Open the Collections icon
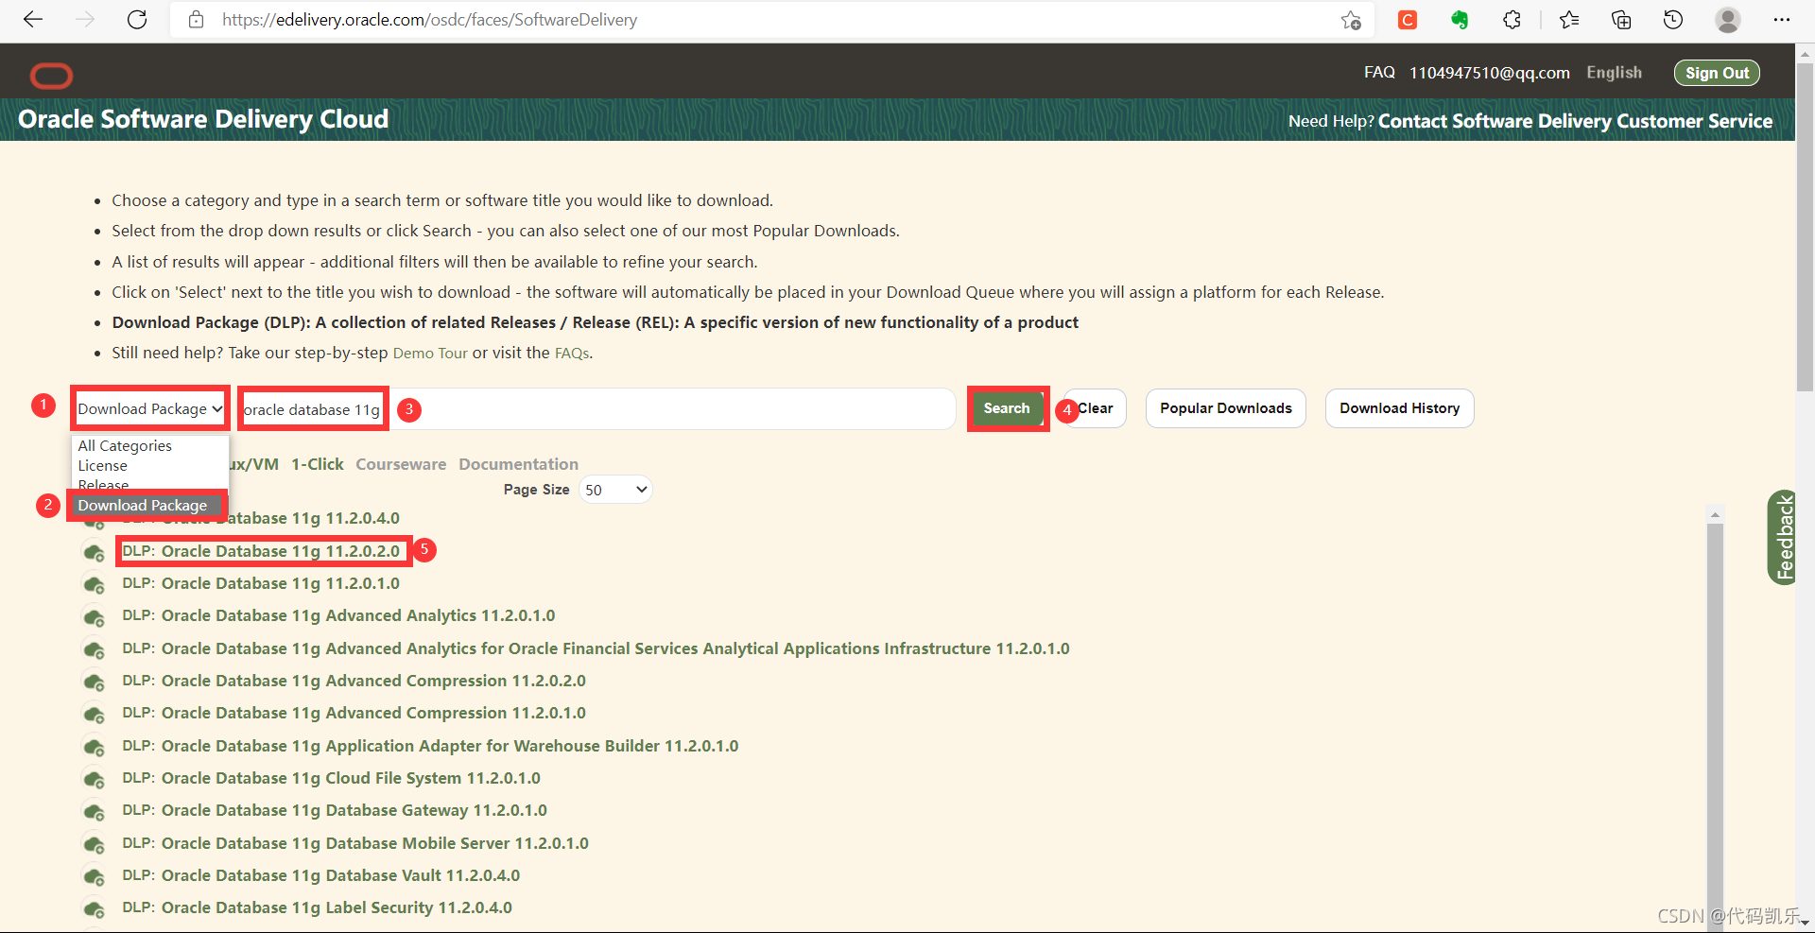This screenshot has width=1815, height=933. pos(1621,20)
